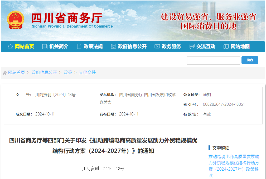The width and height of the screenshot is (266, 179).
Task: Open the 政务服务 navigation item
Action: pyautogui.click(x=171, y=46)
